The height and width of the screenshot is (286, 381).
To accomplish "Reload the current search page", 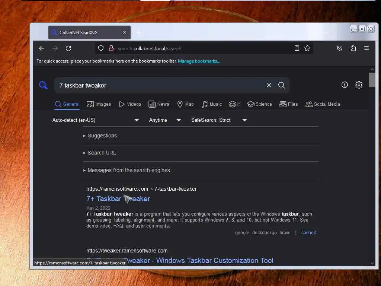I will tap(68, 48).
